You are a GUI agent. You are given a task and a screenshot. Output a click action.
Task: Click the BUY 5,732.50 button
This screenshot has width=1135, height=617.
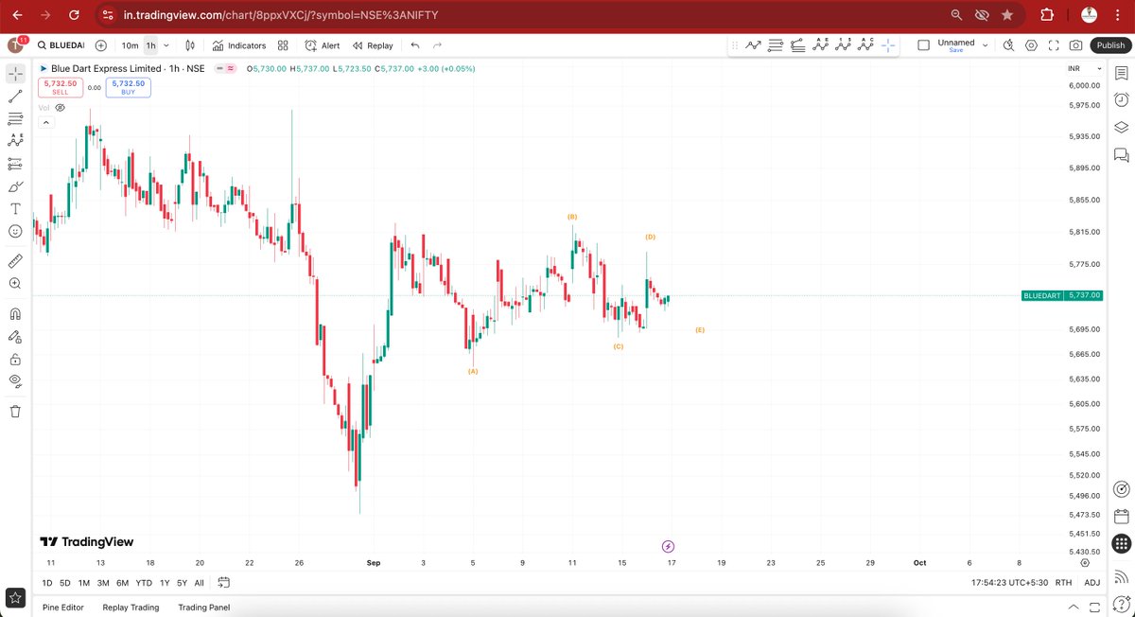pyautogui.click(x=128, y=87)
